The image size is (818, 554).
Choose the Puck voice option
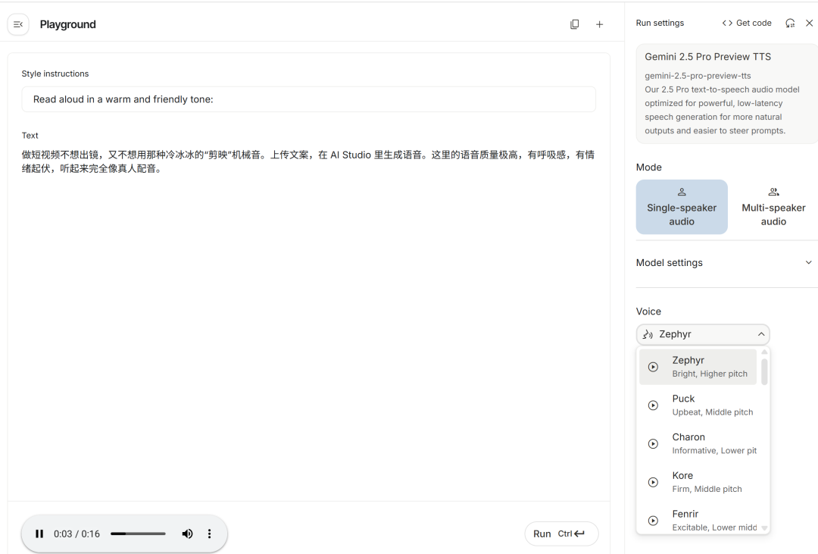(698, 405)
